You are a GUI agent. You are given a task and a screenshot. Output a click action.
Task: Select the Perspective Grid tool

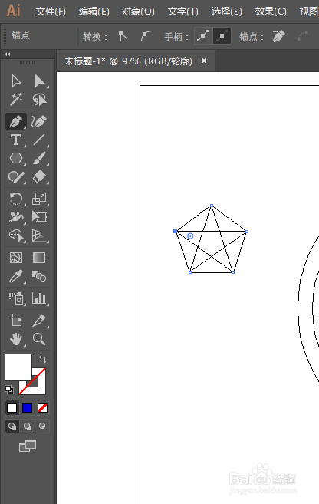[x=39, y=236]
